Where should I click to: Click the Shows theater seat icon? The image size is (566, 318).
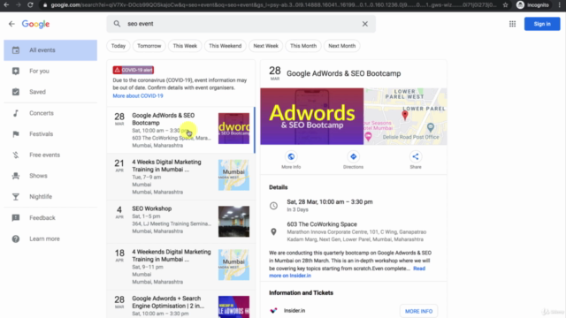coord(16,176)
